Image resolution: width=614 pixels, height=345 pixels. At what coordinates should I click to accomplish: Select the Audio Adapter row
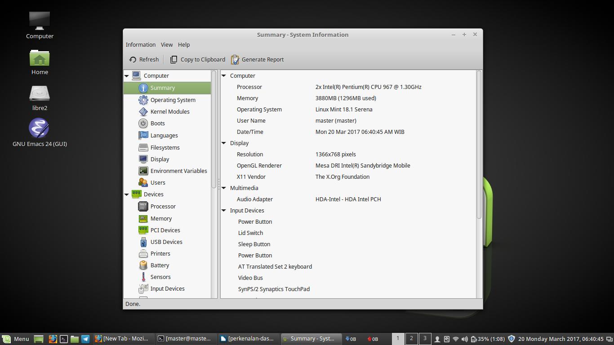coord(348,199)
